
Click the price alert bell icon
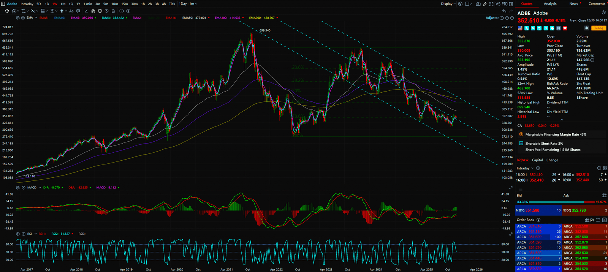(586, 28)
